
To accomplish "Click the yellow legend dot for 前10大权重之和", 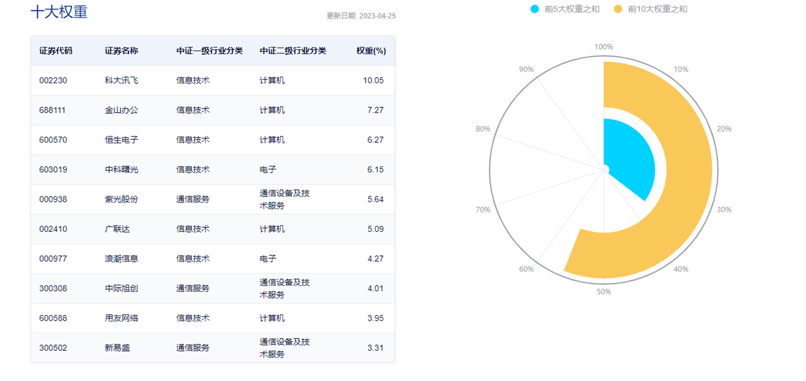I will click(618, 9).
